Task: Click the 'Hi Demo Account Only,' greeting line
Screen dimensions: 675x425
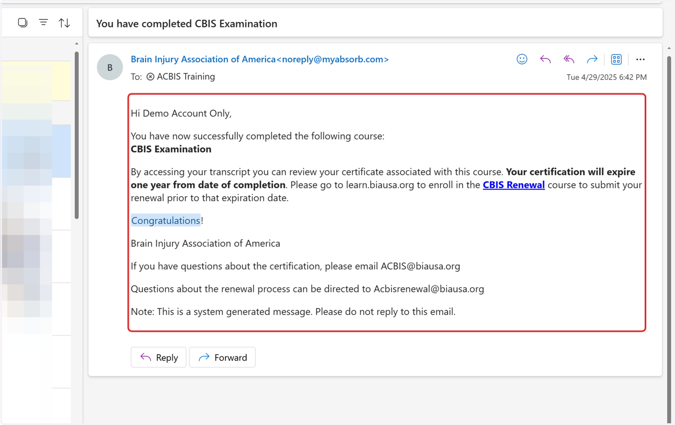Action: coord(181,114)
